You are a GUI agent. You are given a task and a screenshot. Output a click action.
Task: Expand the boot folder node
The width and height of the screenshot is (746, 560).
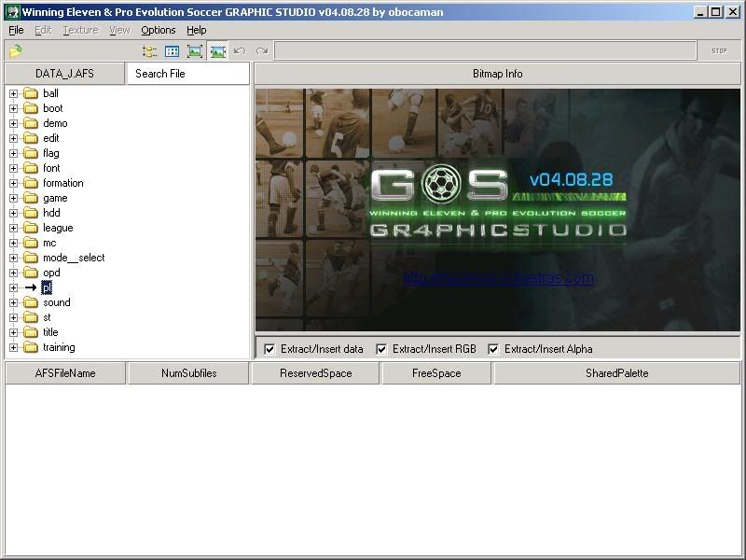(13, 108)
